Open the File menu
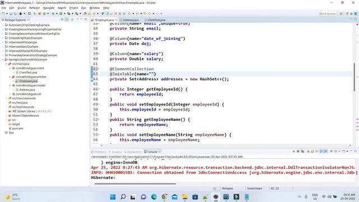Viewport: 359px width, 202px height. 4,8
